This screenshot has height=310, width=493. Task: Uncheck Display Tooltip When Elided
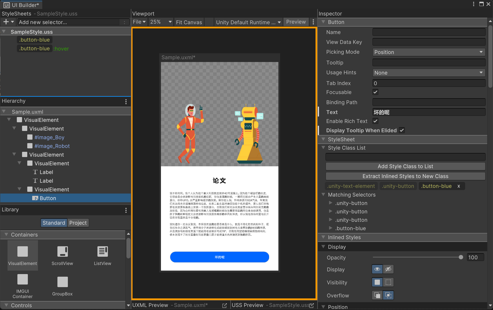402,130
